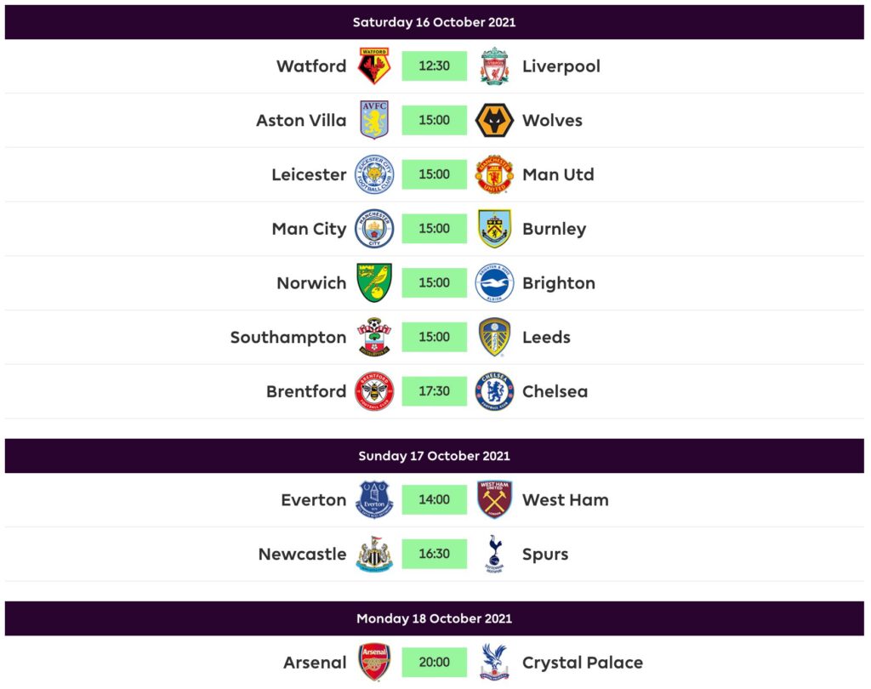
Task: Open the 12:30 Watford kickoff time
Action: (434, 66)
